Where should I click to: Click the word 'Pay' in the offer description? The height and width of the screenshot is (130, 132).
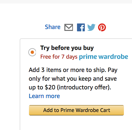pos(113,70)
